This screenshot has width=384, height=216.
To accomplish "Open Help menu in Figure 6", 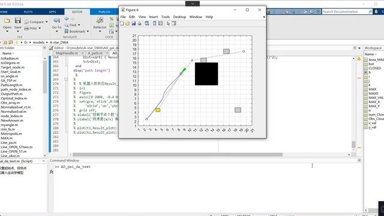I will [209, 17].
